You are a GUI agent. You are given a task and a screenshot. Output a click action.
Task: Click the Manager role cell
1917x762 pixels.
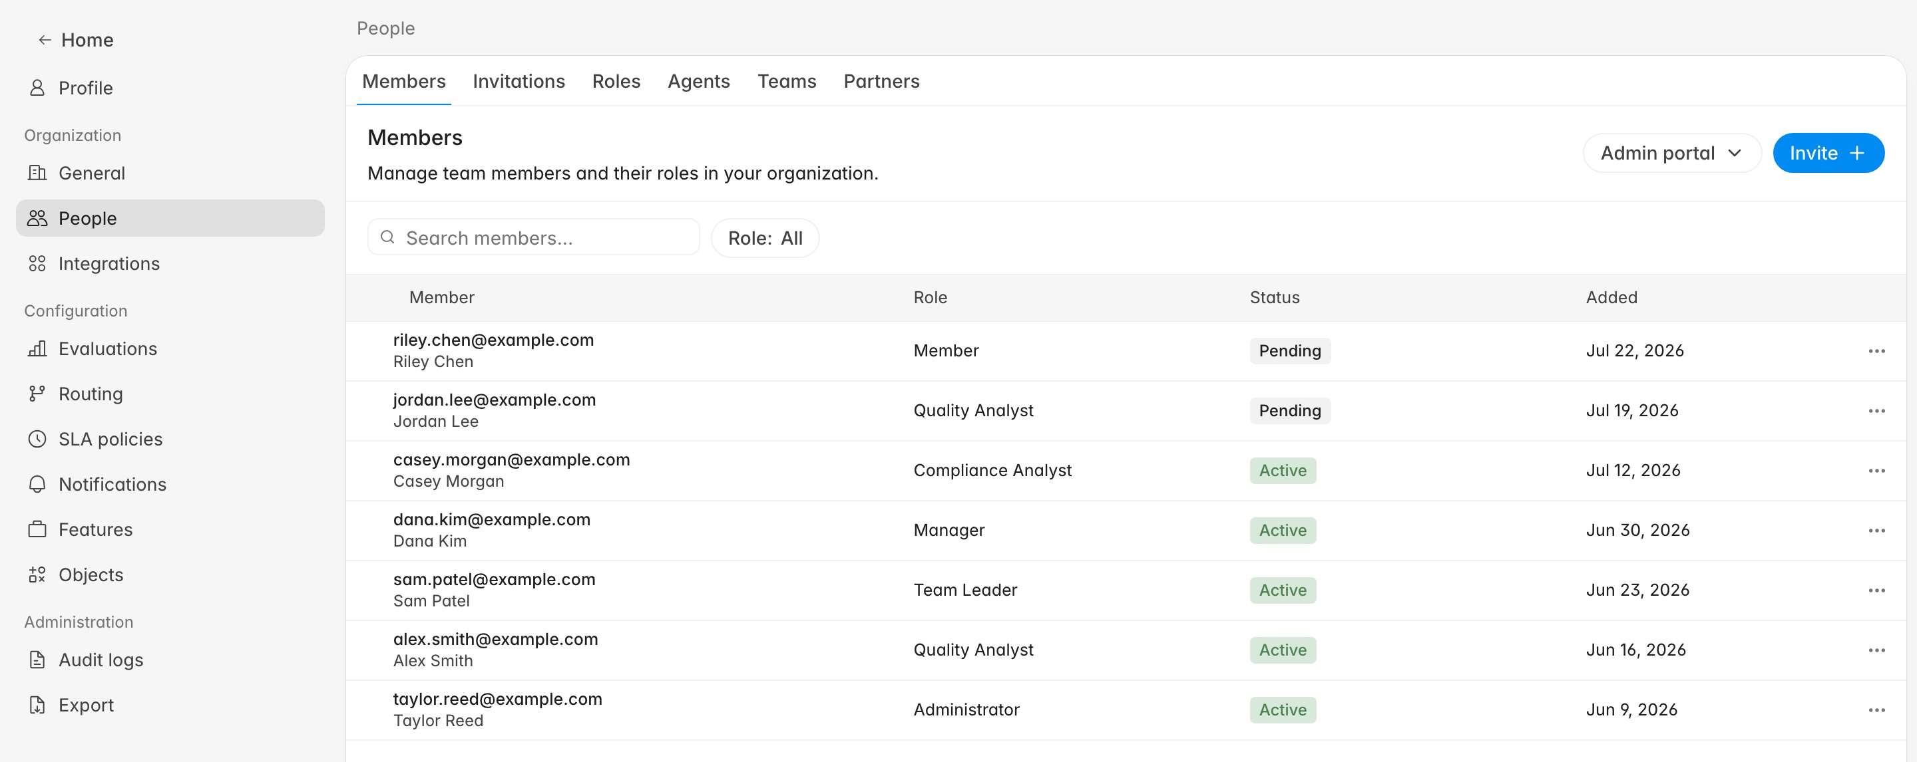coord(948,531)
